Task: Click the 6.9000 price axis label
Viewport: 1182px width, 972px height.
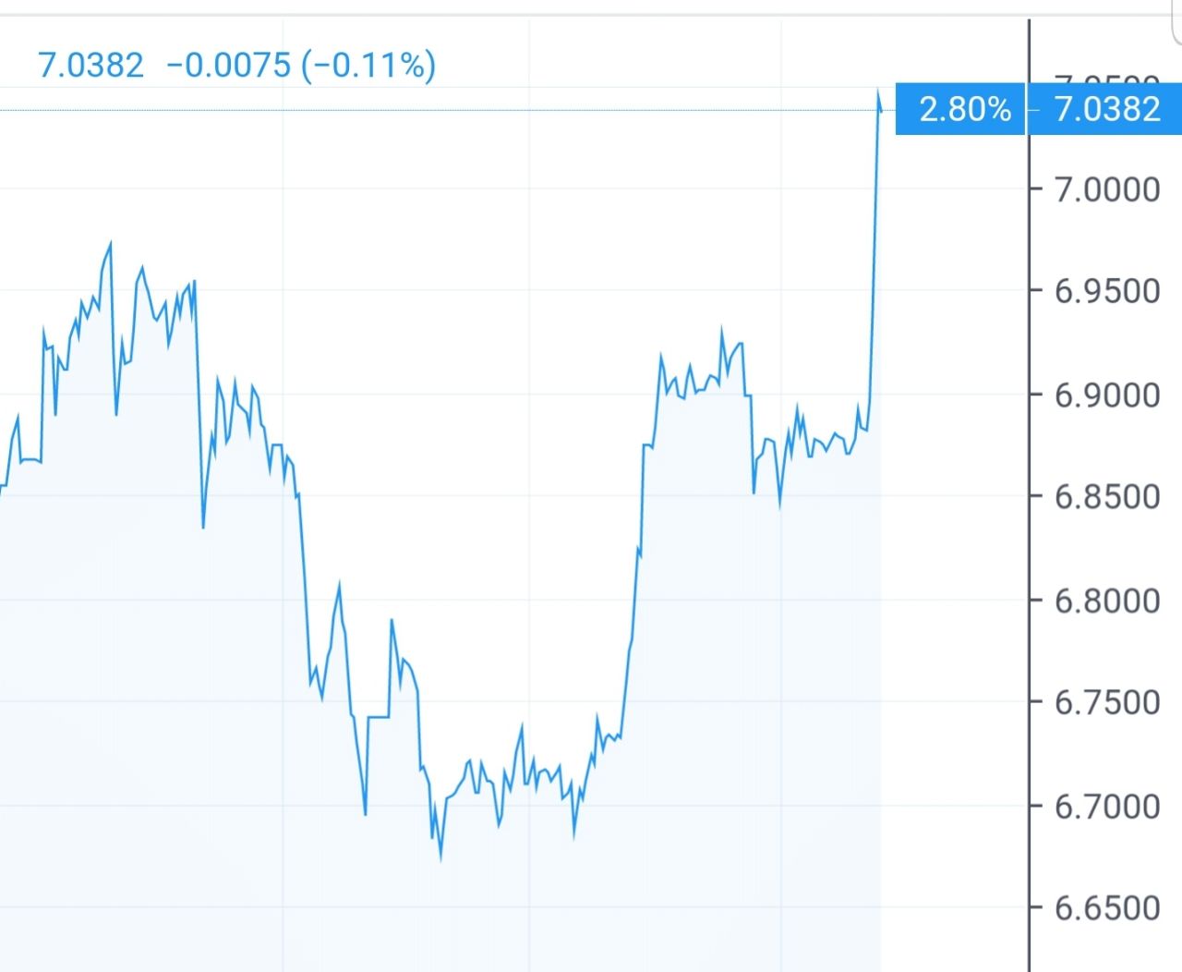Action: pos(1106,395)
